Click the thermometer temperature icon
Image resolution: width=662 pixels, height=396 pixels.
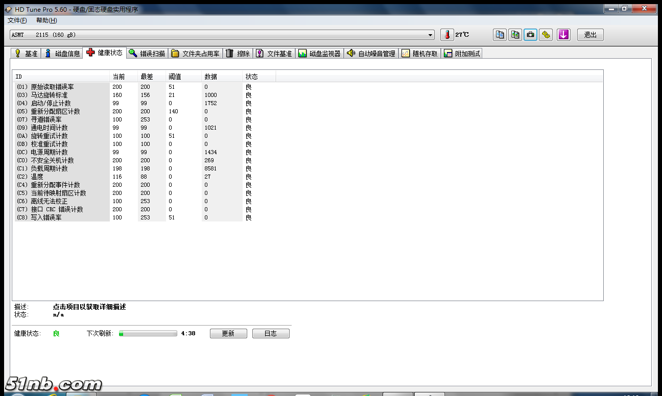pyautogui.click(x=447, y=35)
